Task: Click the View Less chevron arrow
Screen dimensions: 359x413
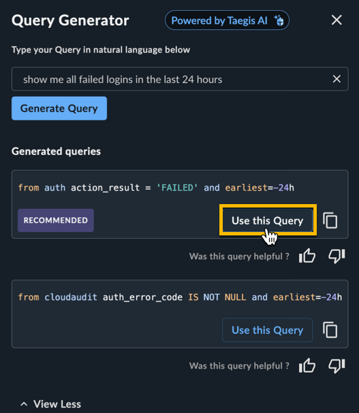Action: coord(24,404)
